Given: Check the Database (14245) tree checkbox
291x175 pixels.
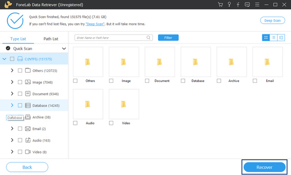Looking at the screenshot, I should click(20, 106).
